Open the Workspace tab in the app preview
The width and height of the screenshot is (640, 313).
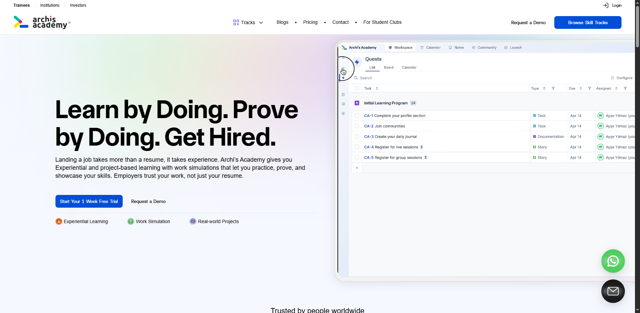pos(400,48)
